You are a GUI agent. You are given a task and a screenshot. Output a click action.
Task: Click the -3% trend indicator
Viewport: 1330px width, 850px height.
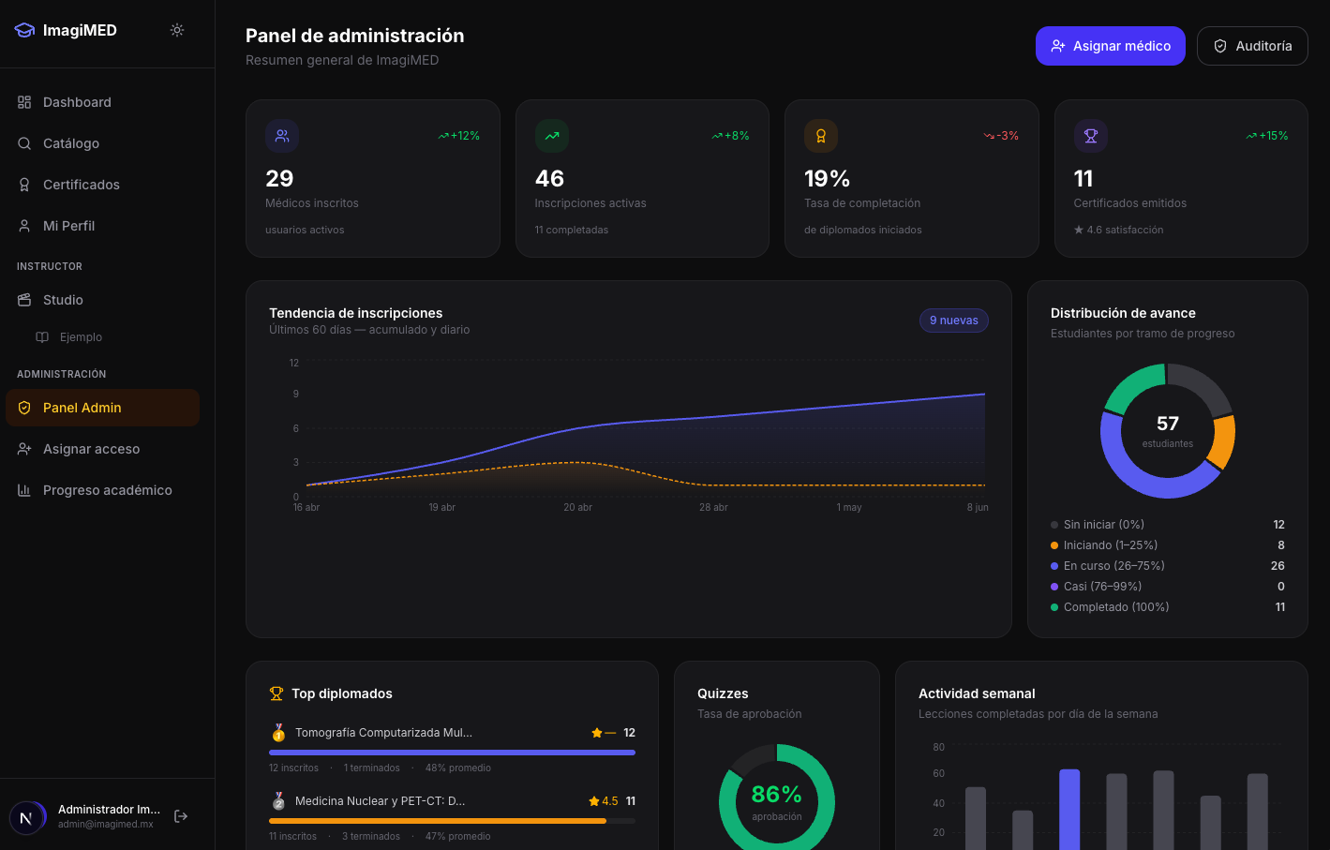tap(1001, 136)
